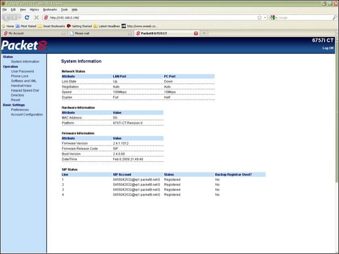Click the Packet8 site icon in address bar
Image resolution: width=339 pixels, height=254 pixels.
coord(46,17)
